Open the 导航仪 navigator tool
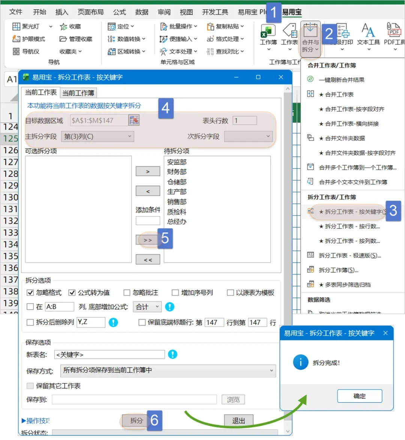Screen dimensions: 405x440 pos(26,51)
